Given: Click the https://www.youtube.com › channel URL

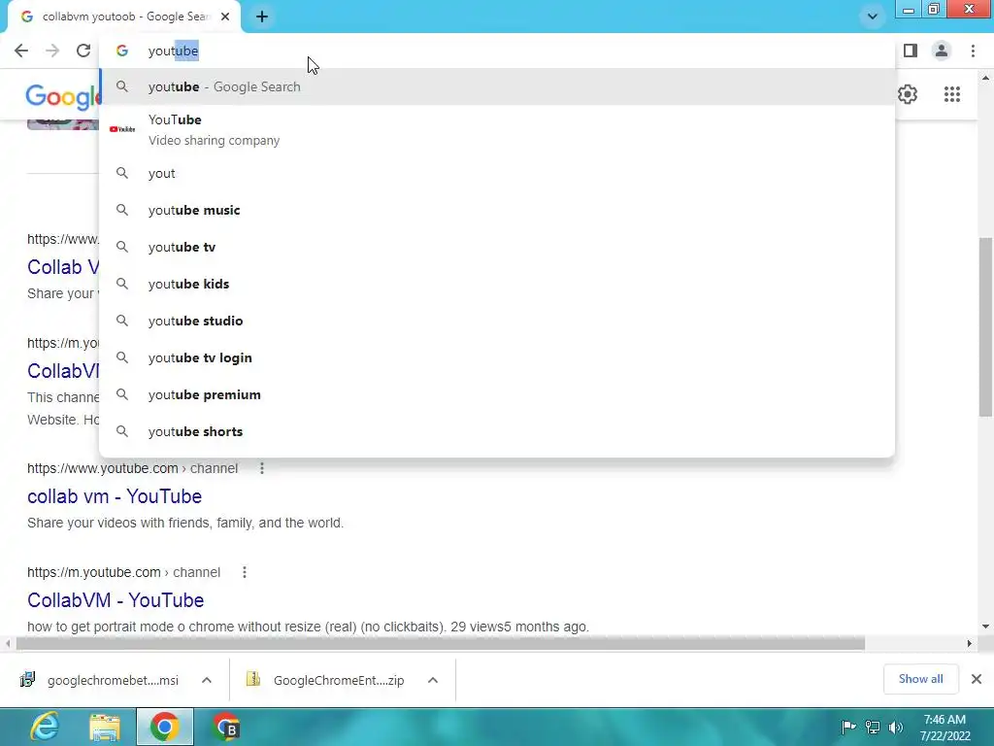Looking at the screenshot, I should (x=132, y=468).
